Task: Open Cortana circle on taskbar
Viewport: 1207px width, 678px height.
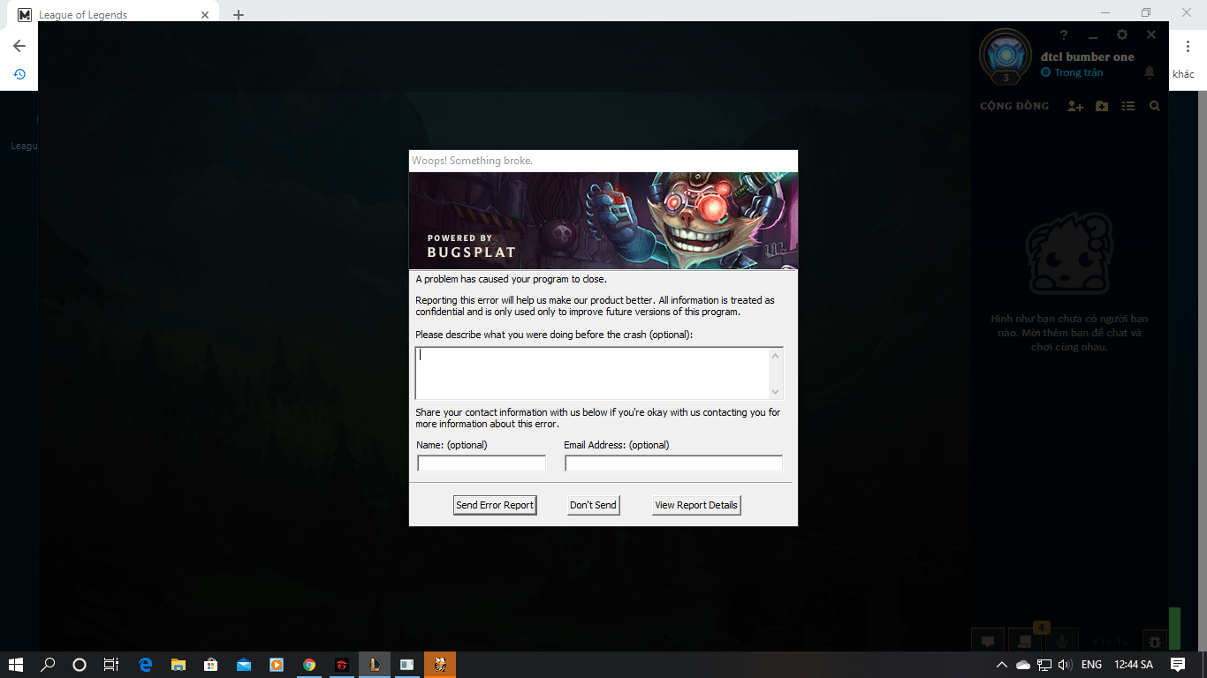Action: pos(79,665)
